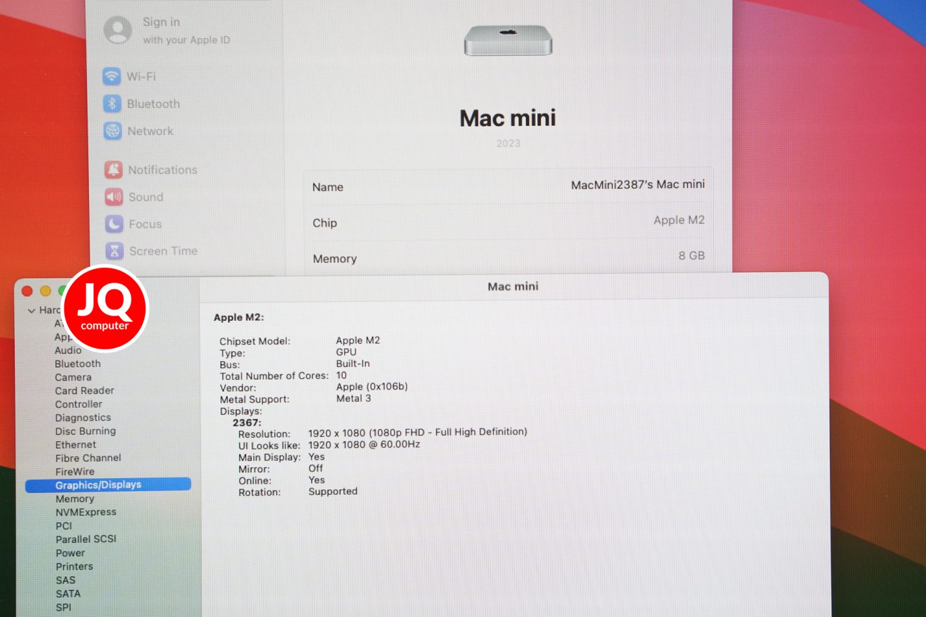Minimize System Information with the yellow button

(x=45, y=291)
